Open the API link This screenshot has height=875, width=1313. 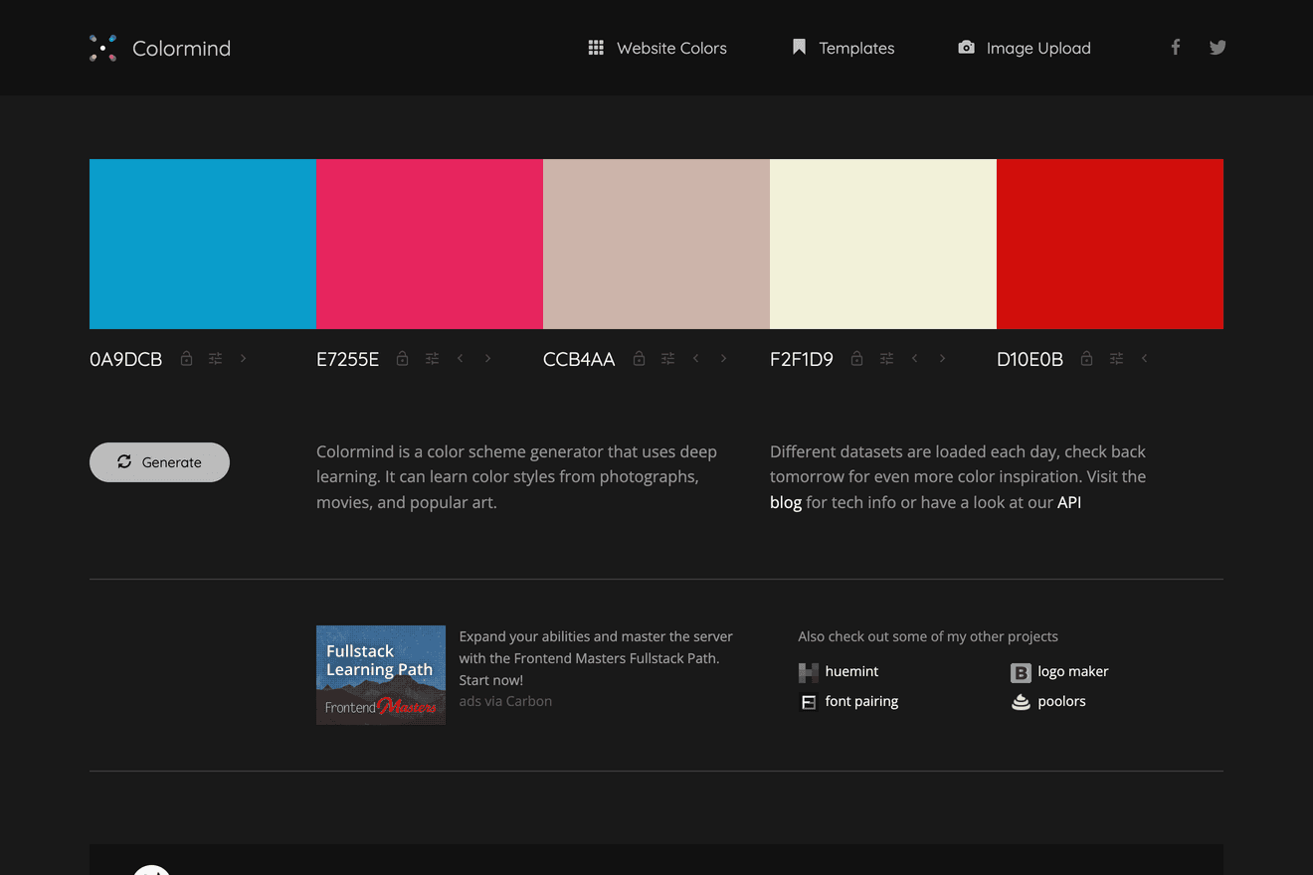[x=1069, y=502]
